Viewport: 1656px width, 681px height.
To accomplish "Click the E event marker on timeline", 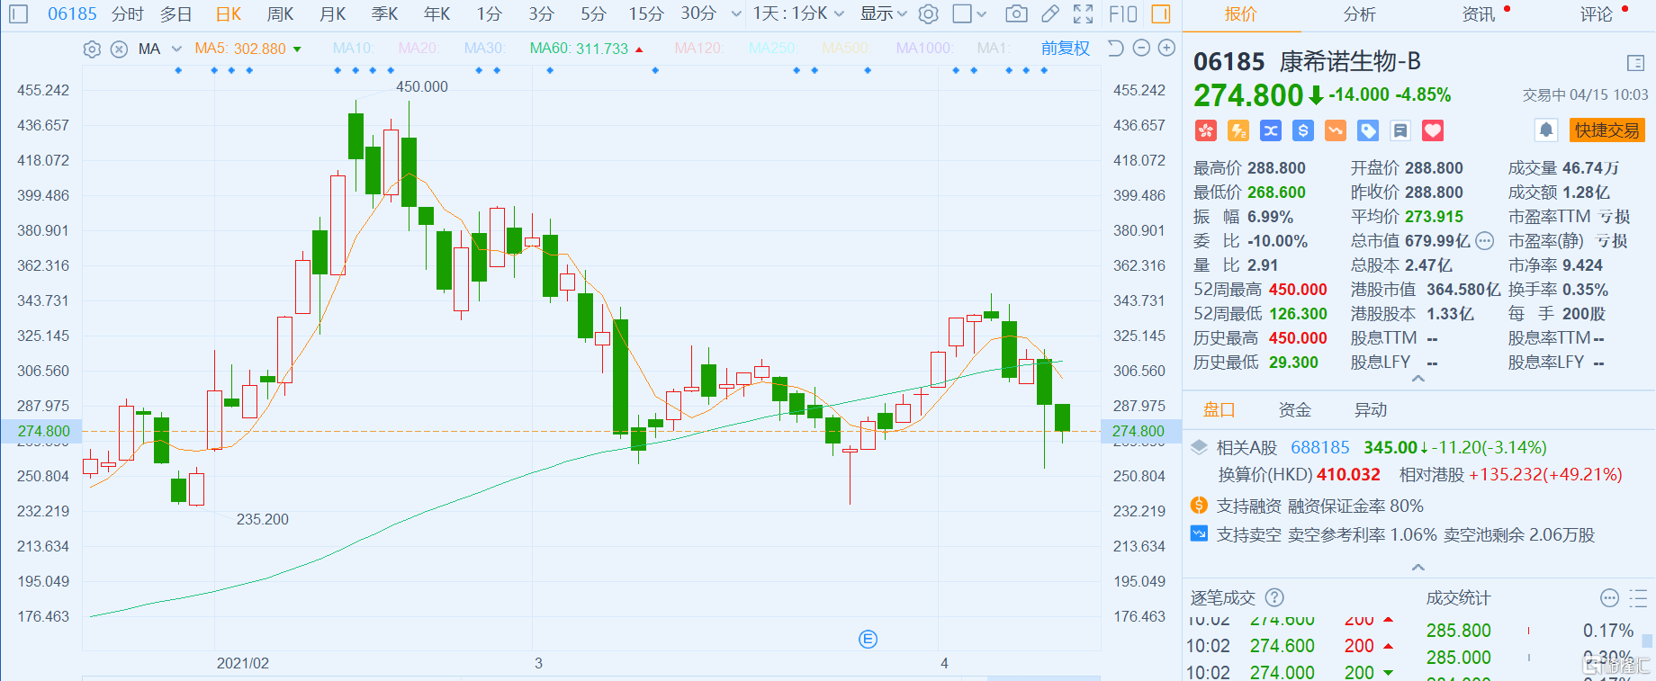I will [868, 640].
